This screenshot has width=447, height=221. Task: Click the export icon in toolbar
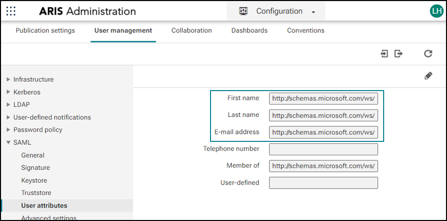click(x=399, y=53)
